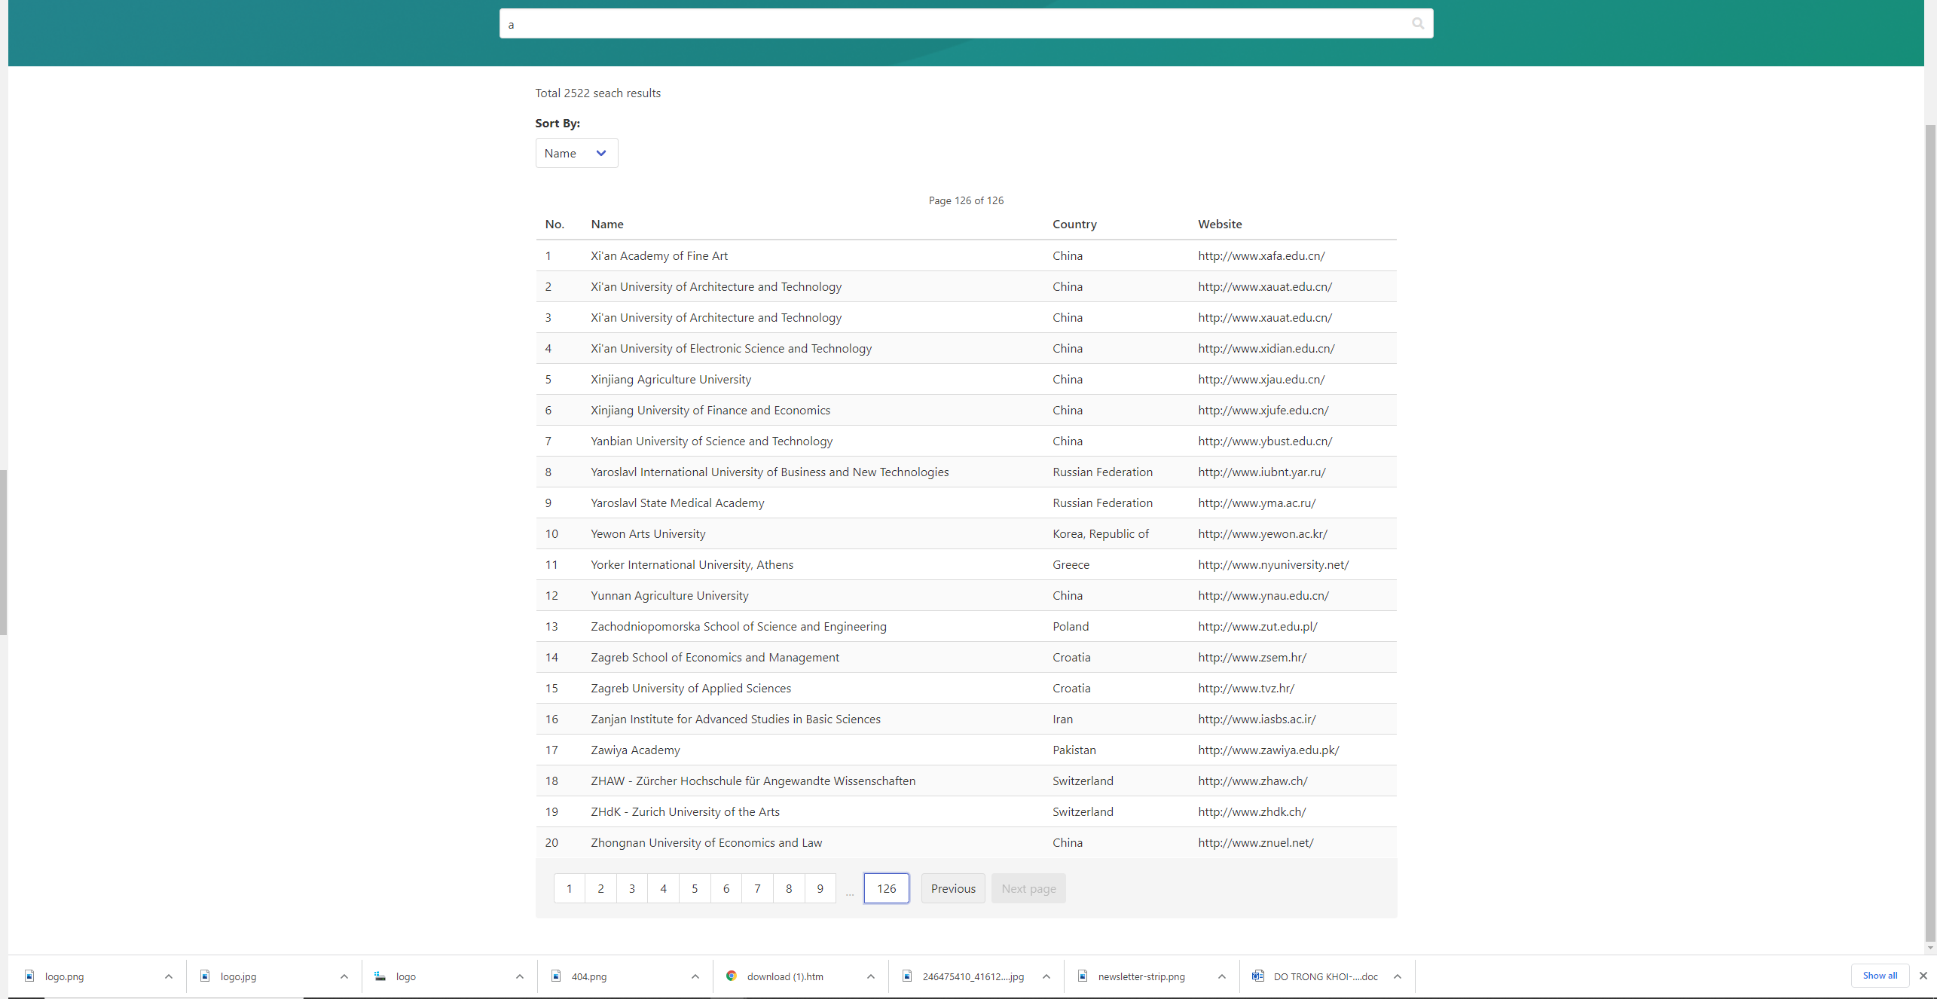Open Yewon Arts University website link
The image size is (1937, 999).
click(1262, 533)
